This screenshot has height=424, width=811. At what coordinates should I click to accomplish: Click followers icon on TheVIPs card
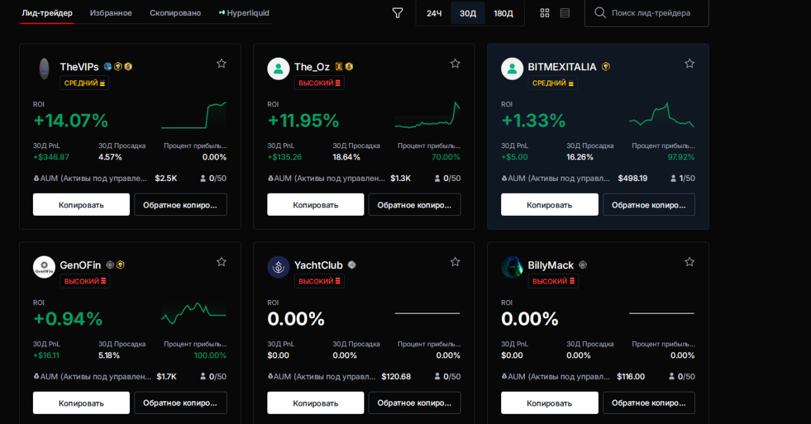coord(203,178)
